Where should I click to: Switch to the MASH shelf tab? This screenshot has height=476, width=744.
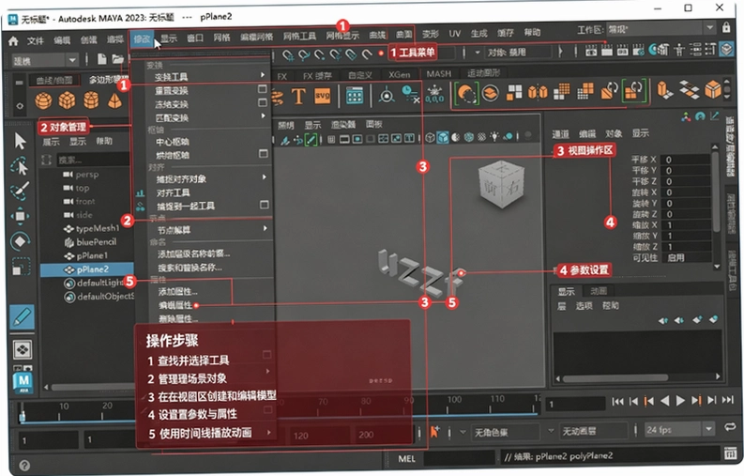[x=438, y=73]
